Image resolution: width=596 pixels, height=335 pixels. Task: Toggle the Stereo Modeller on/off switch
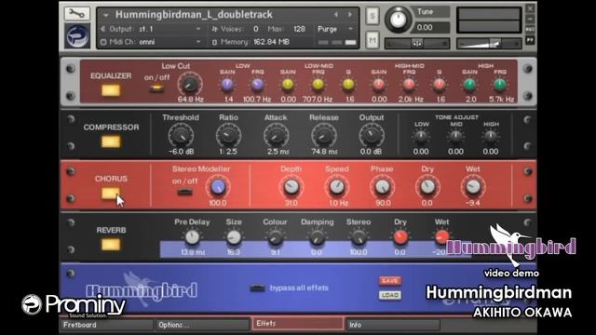pos(184,193)
